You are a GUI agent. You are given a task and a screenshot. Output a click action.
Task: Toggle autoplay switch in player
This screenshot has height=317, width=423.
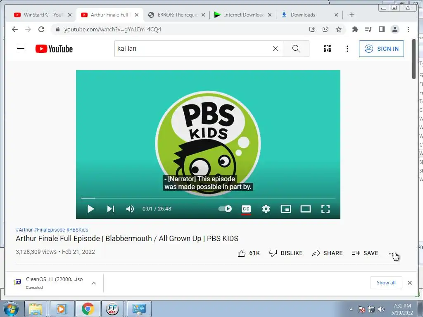[x=225, y=209]
